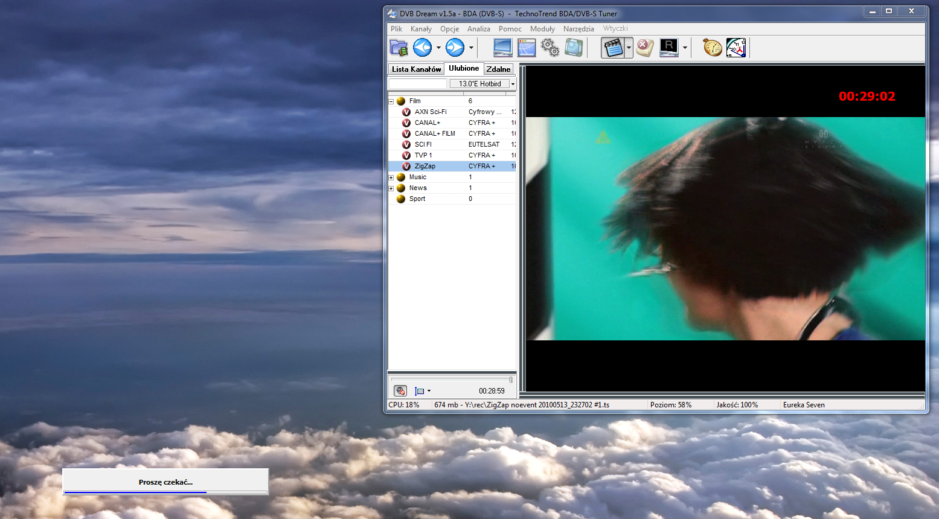The width and height of the screenshot is (939, 519).
Task: Click the blue list icon beside mute button
Action: coord(420,391)
